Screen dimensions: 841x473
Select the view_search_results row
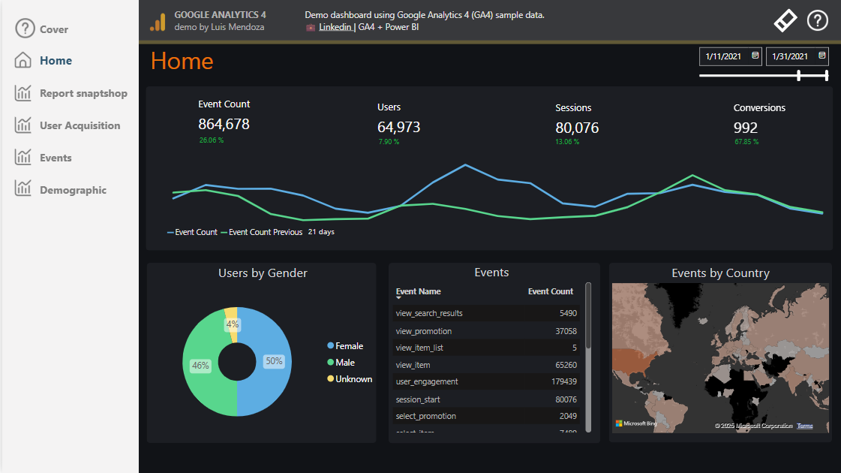coord(486,314)
